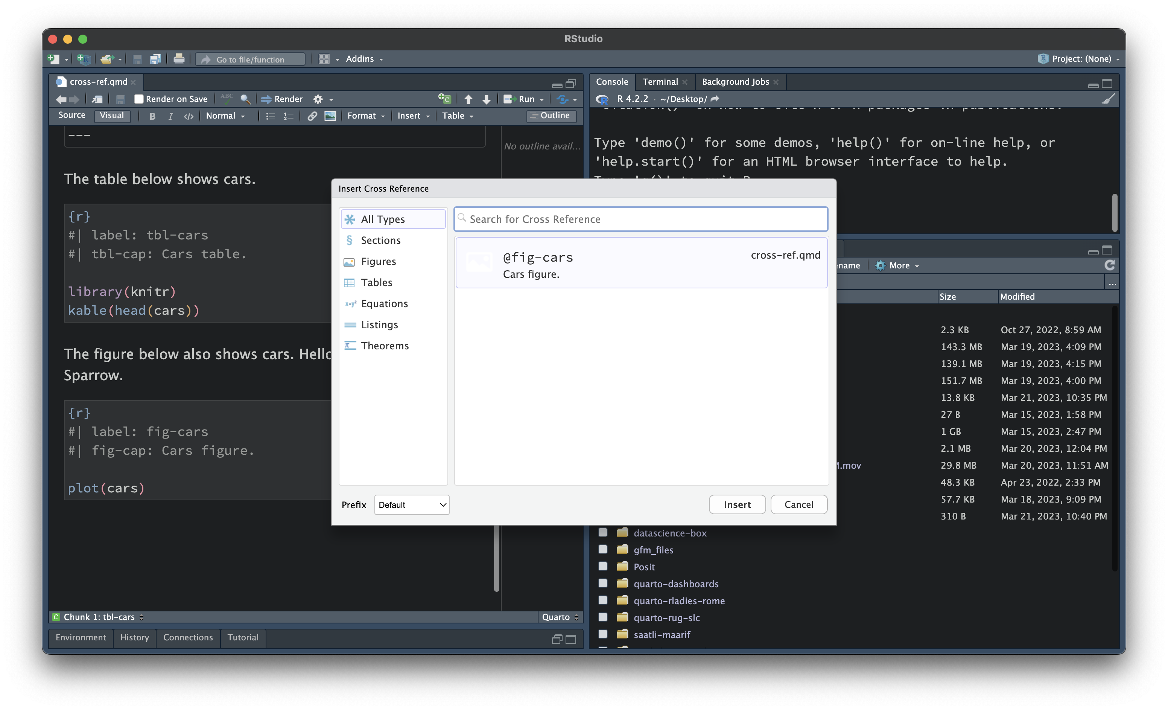Insert a link in the visual editor

click(312, 116)
